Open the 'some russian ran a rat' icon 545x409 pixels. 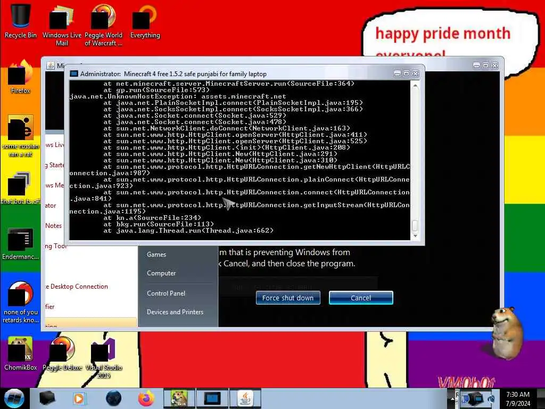[x=21, y=136]
